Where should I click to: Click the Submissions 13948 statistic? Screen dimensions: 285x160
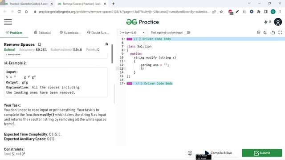tap(66, 49)
